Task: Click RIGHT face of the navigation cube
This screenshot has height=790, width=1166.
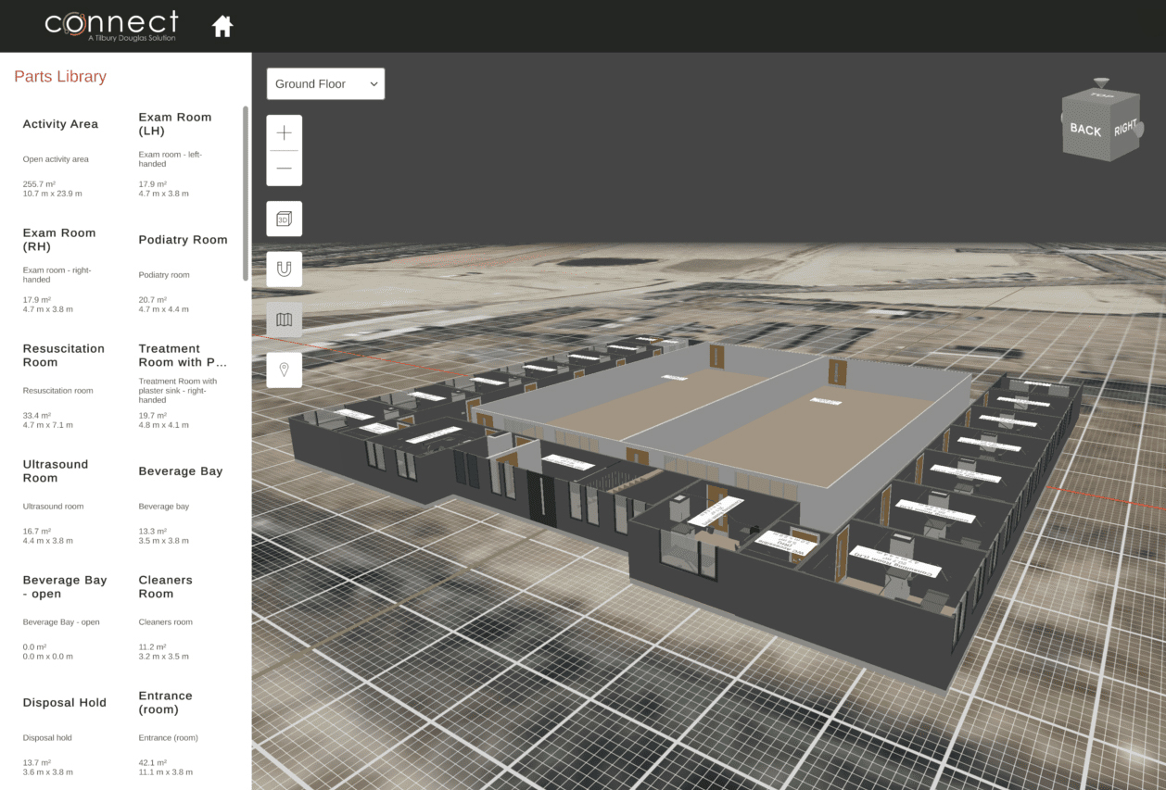Action: tap(1125, 129)
